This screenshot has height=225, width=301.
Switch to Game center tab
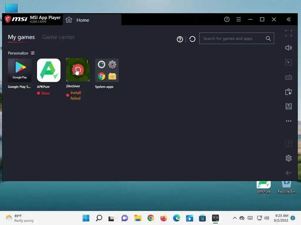[58, 37]
